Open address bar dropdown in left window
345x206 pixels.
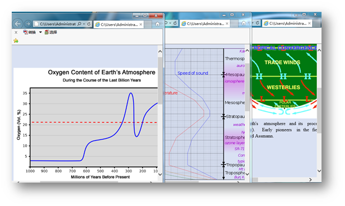click(x=84, y=24)
